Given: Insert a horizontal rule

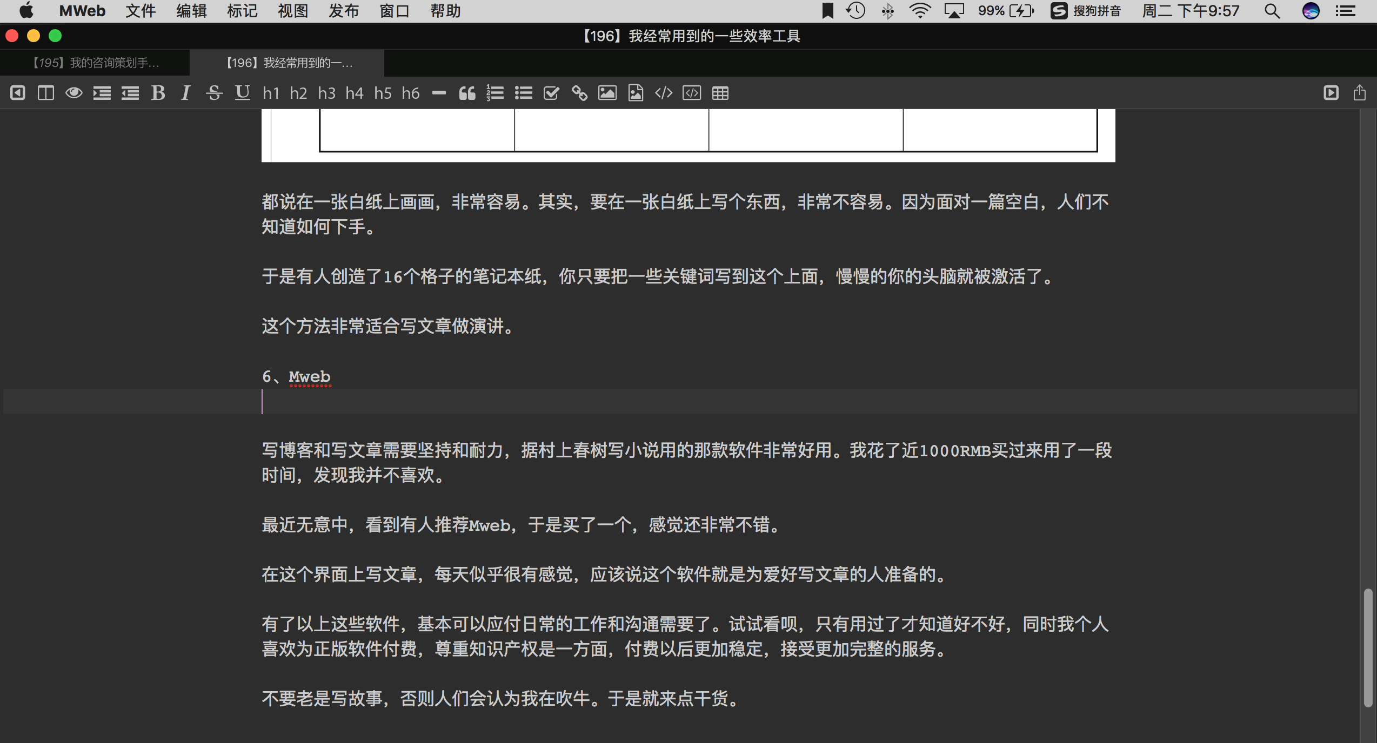Looking at the screenshot, I should (x=439, y=93).
